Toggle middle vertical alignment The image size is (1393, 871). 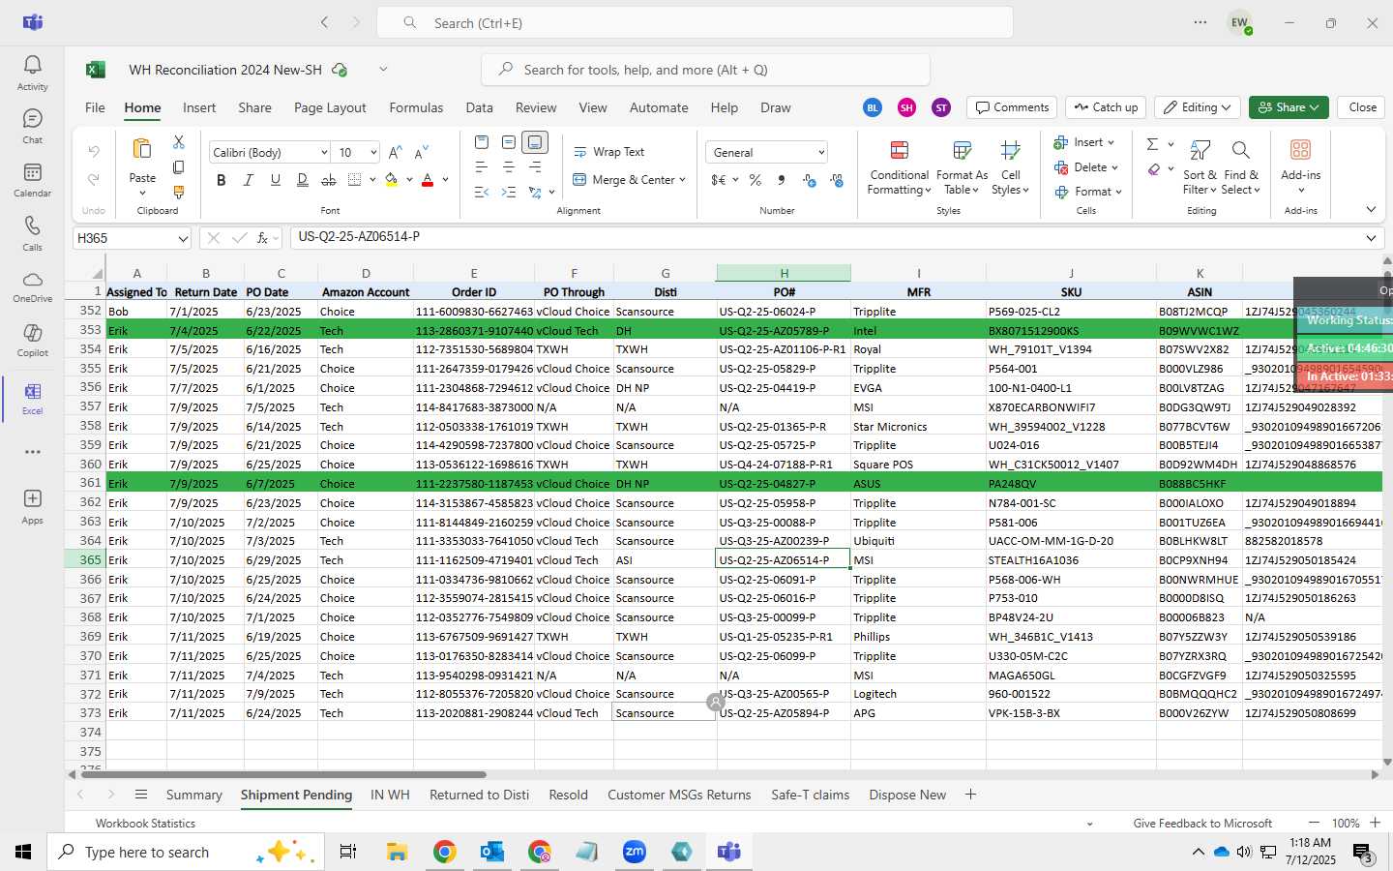coord(508,142)
